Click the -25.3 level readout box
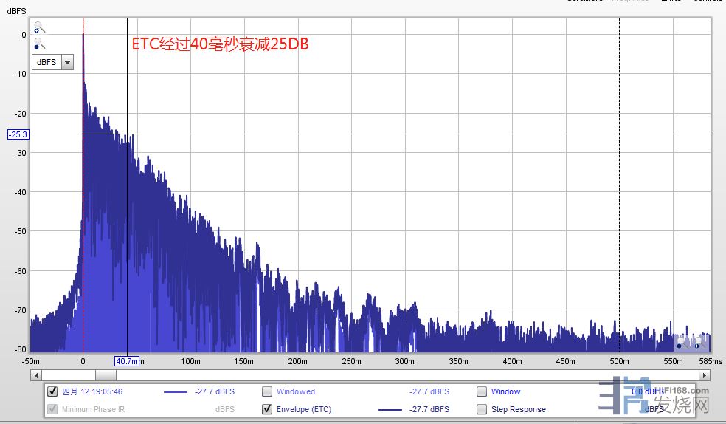Viewport: 726px width, 424px height. pos(18,134)
